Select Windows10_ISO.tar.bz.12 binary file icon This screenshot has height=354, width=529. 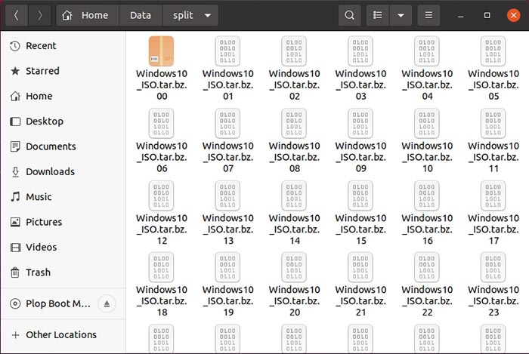(161, 195)
